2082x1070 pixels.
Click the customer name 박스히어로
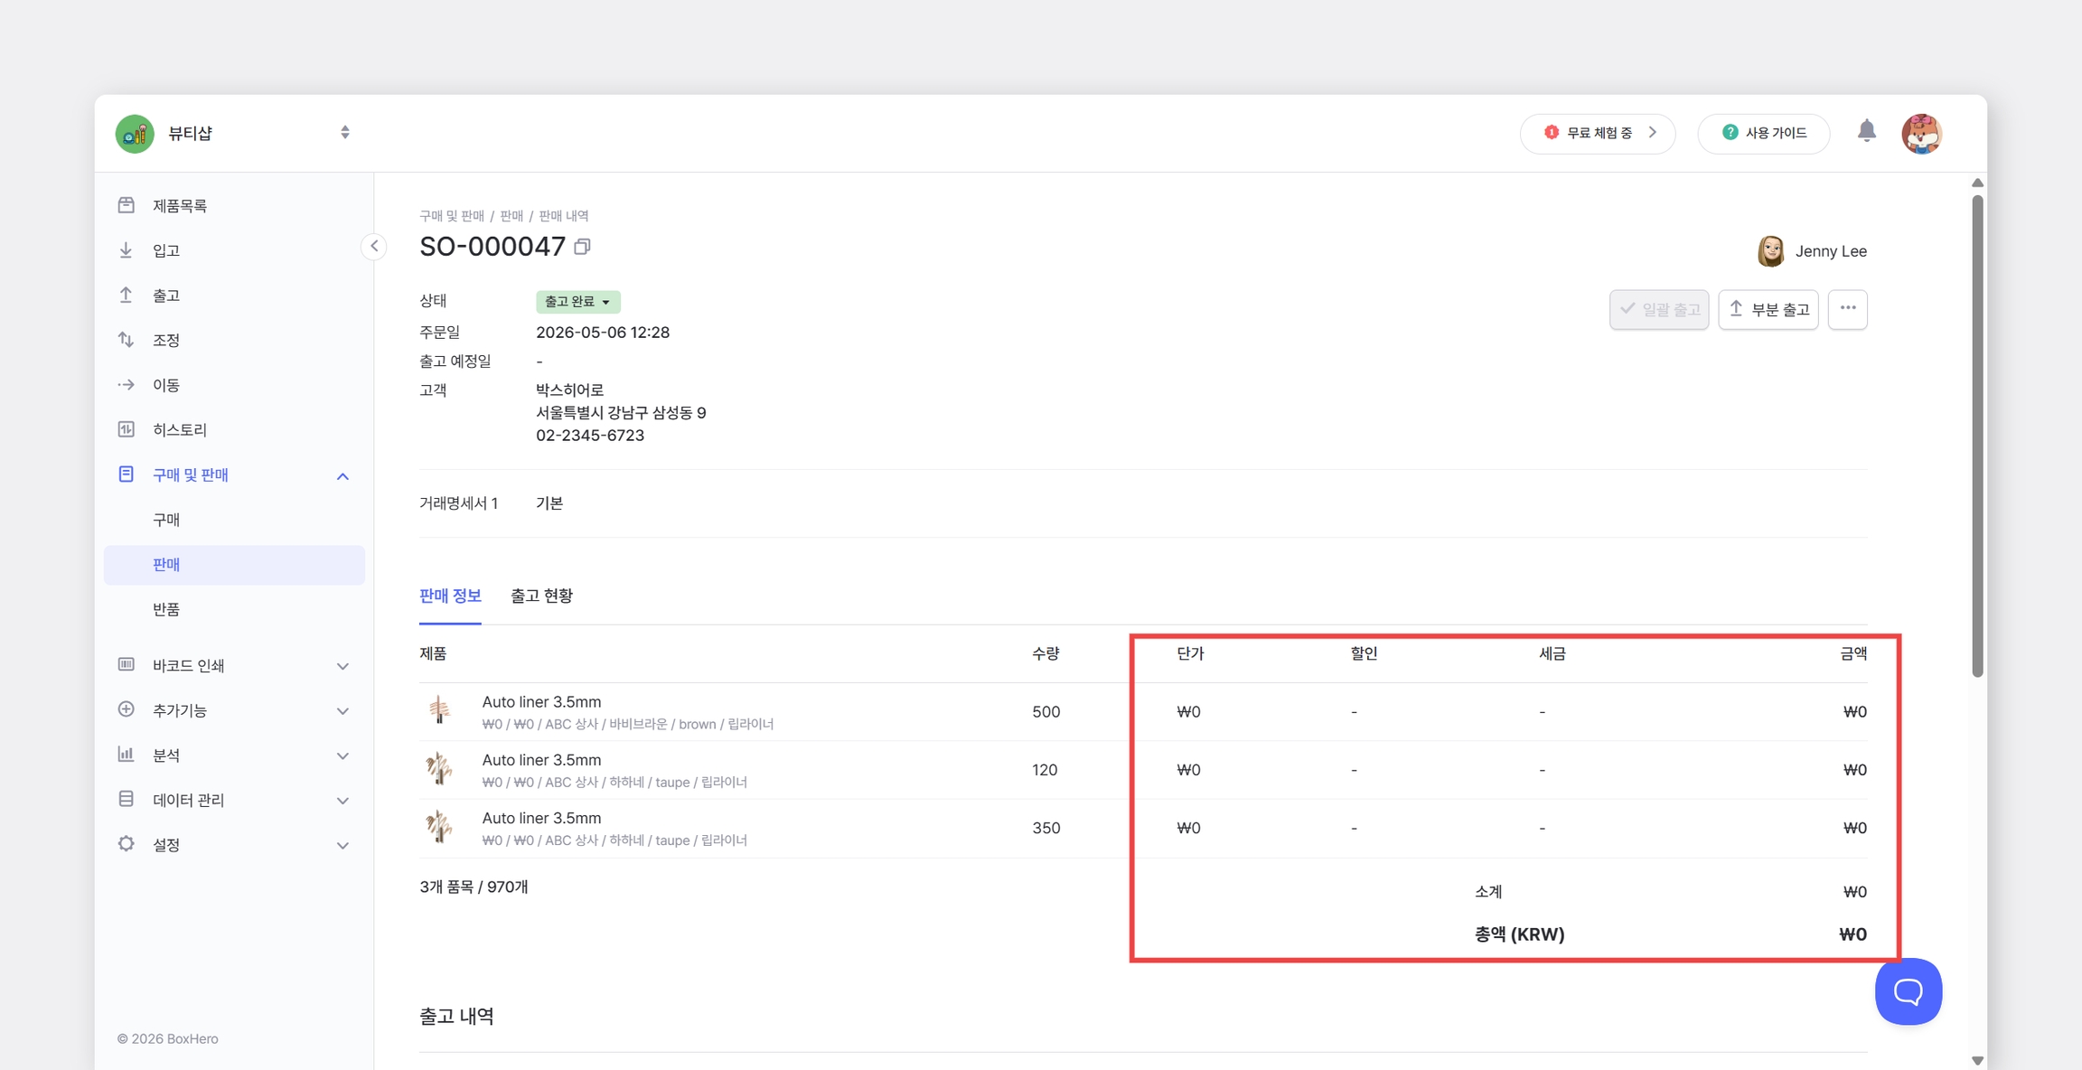pyautogui.click(x=569, y=390)
